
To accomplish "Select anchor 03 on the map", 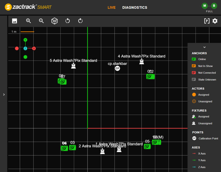I will [x=73, y=148].
